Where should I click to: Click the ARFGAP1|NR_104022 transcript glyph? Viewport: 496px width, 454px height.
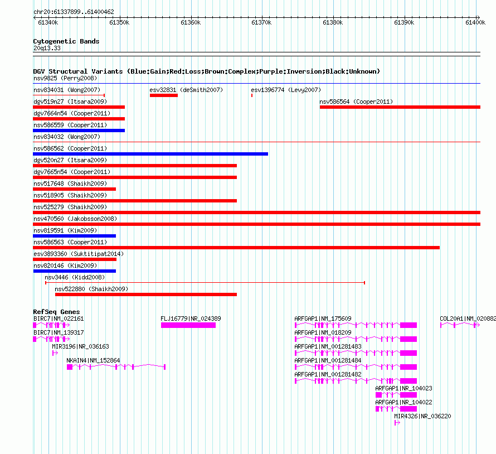pyautogui.click(x=396, y=409)
